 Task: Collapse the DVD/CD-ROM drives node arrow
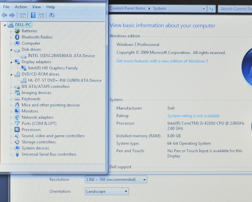11,74
